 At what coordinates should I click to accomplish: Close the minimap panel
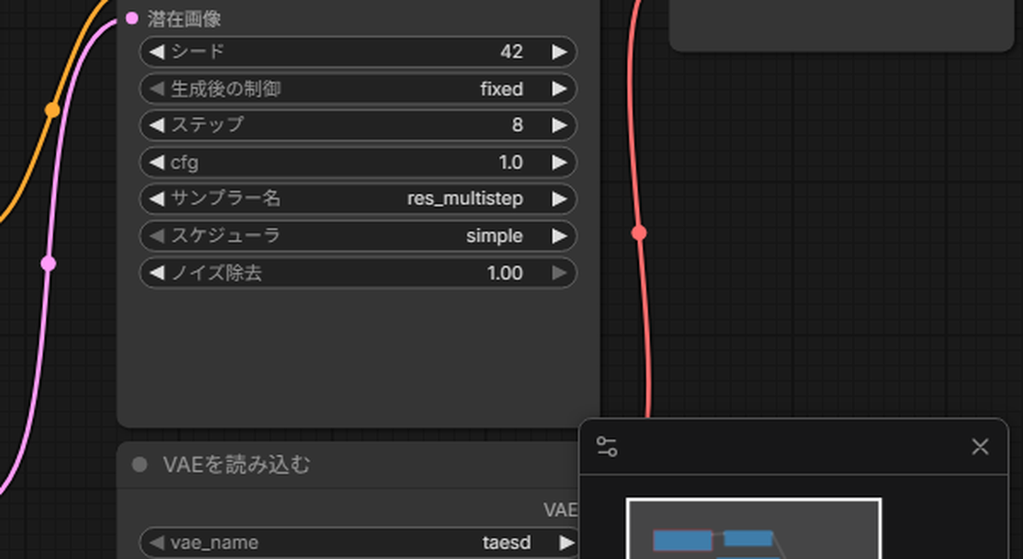980,447
